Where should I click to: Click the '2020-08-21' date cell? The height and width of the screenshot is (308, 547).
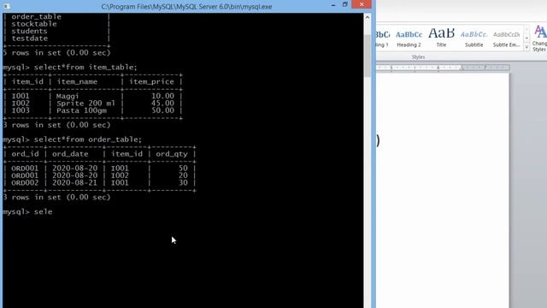(74, 182)
